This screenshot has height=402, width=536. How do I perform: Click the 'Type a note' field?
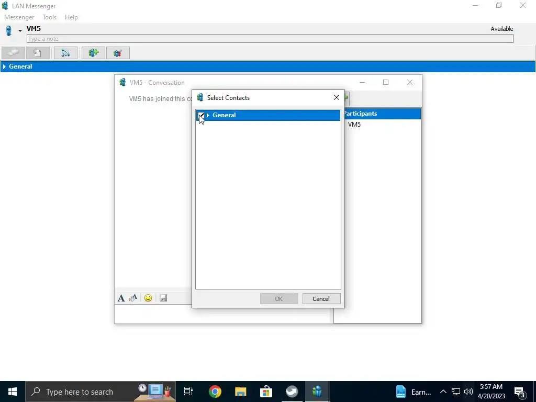270,39
